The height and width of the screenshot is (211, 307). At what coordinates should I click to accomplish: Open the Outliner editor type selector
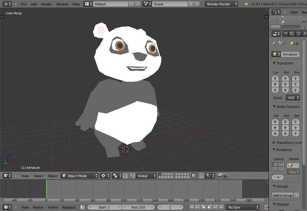[x=276, y=12]
